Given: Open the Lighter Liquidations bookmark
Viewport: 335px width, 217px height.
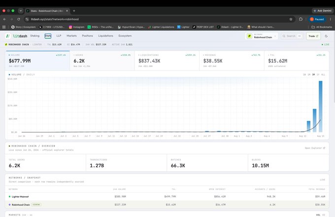Looking at the screenshot, I should 161,27.
